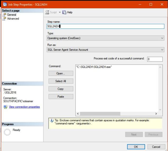This screenshot has width=168, height=151.
Task: Click the "C:\SQL2AEH\SQL2AEH.exe" command text
Action: tap(94, 67)
